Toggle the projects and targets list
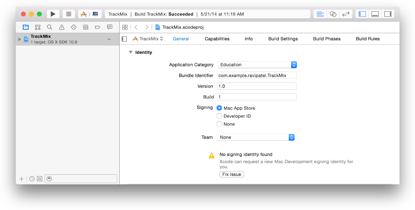Viewport: 415px width, 210px height. click(124, 39)
